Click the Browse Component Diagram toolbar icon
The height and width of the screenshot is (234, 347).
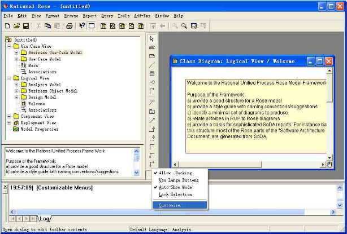[x=122, y=26]
